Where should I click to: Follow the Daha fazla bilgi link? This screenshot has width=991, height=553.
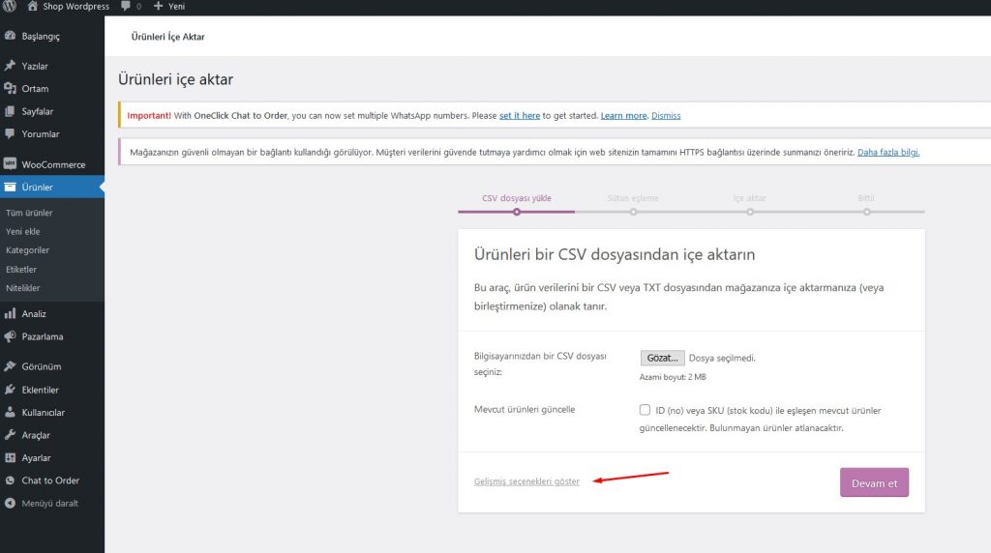[x=887, y=153]
